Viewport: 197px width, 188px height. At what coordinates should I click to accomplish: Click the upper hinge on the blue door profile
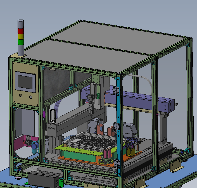coord(116,90)
